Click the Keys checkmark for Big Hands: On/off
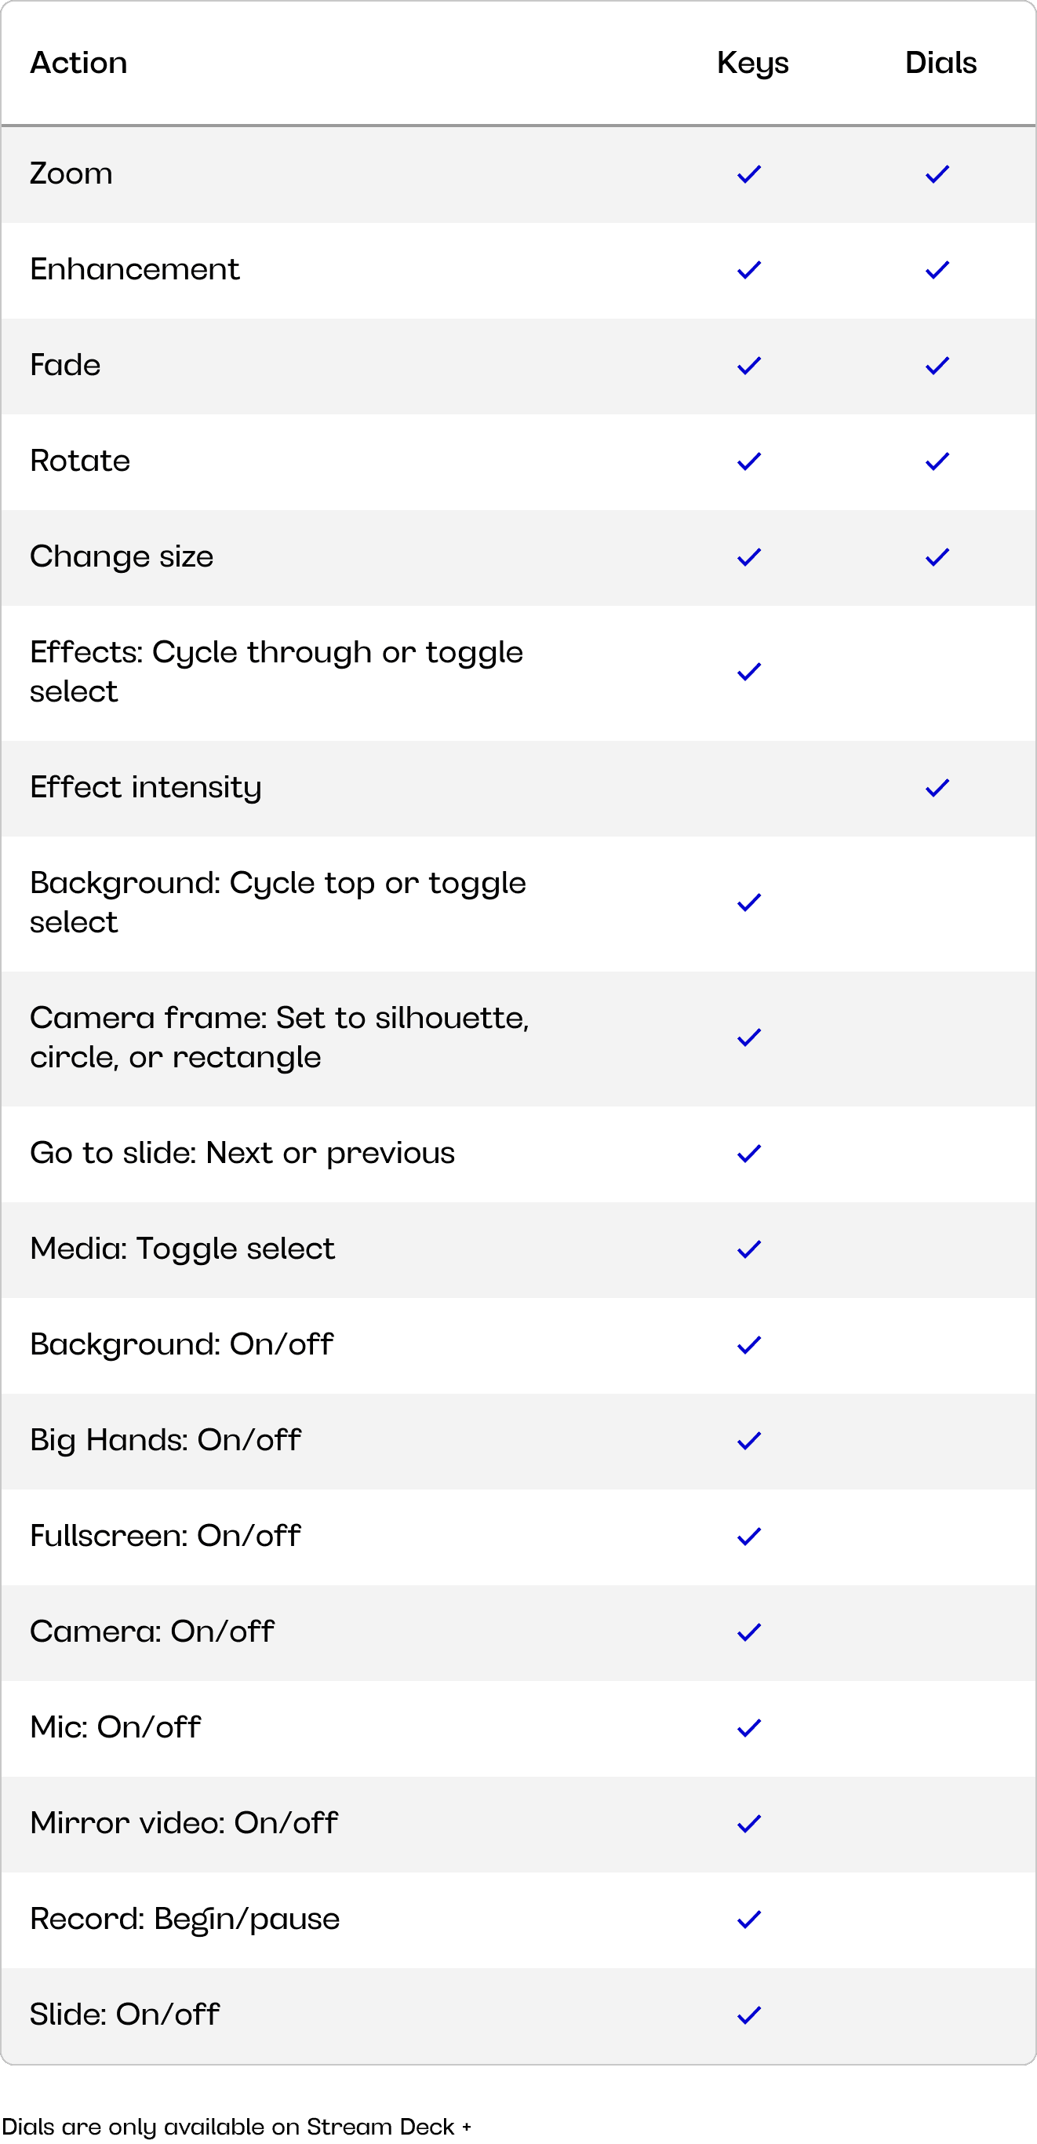The width and height of the screenshot is (1037, 2144). pyautogui.click(x=749, y=1441)
